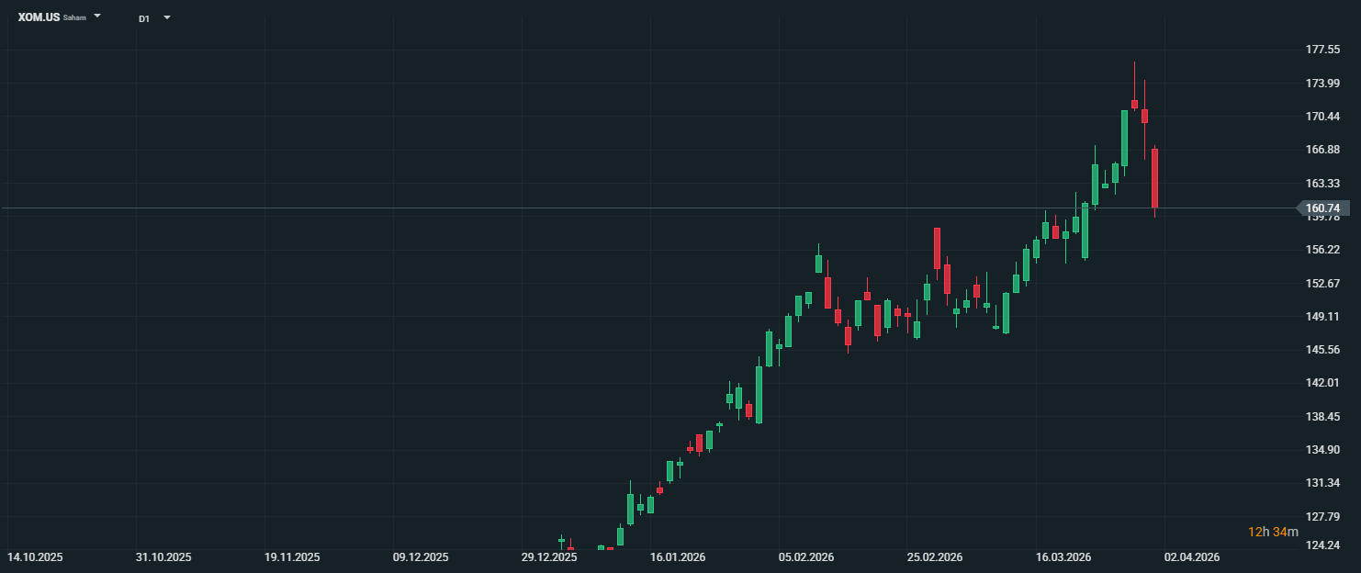Click the horizontal current price line
This screenshot has width=1361, height=573.
[643, 208]
